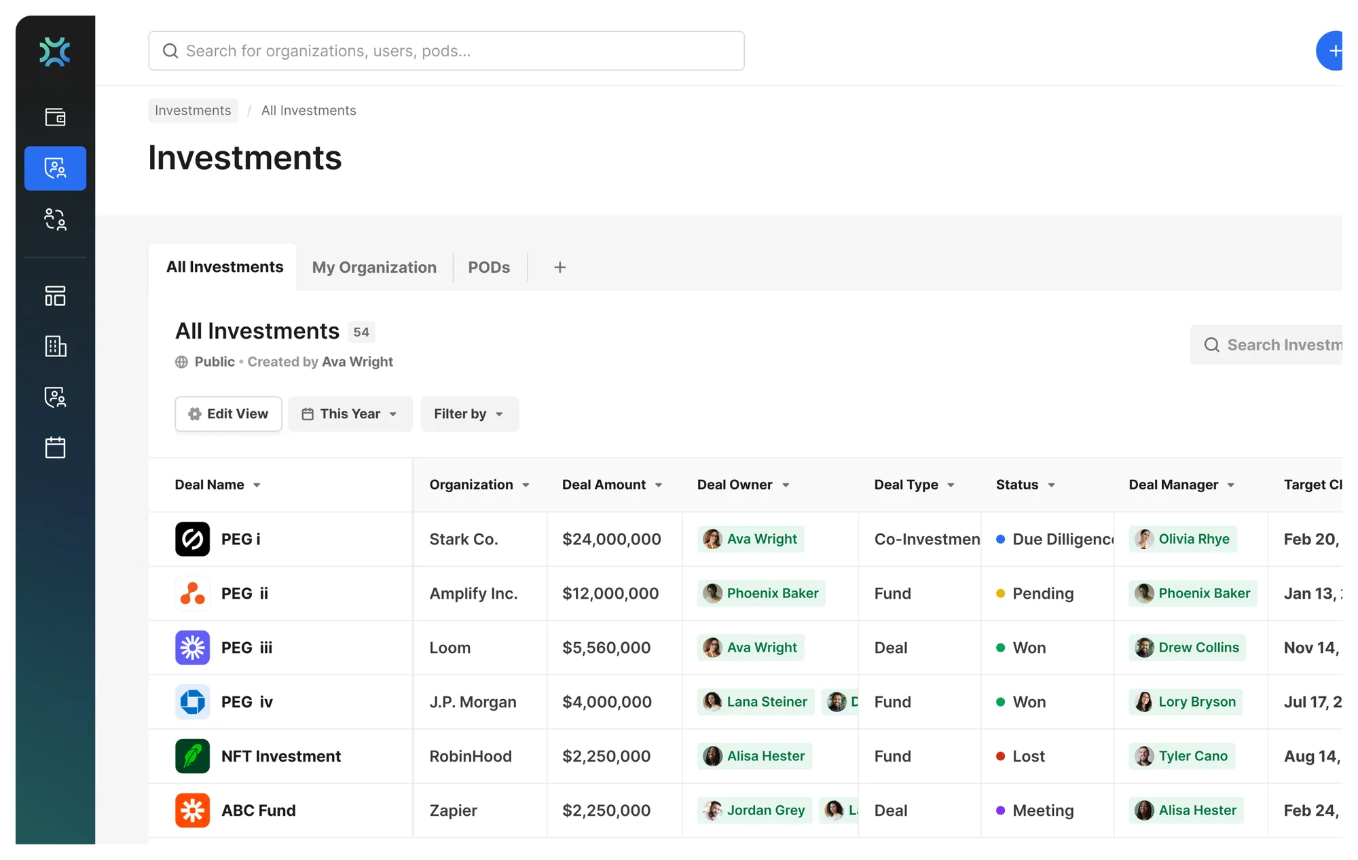Image resolution: width=1358 pixels, height=860 pixels.
Task: Click the Jordan Grey owner tag
Action: tap(754, 810)
